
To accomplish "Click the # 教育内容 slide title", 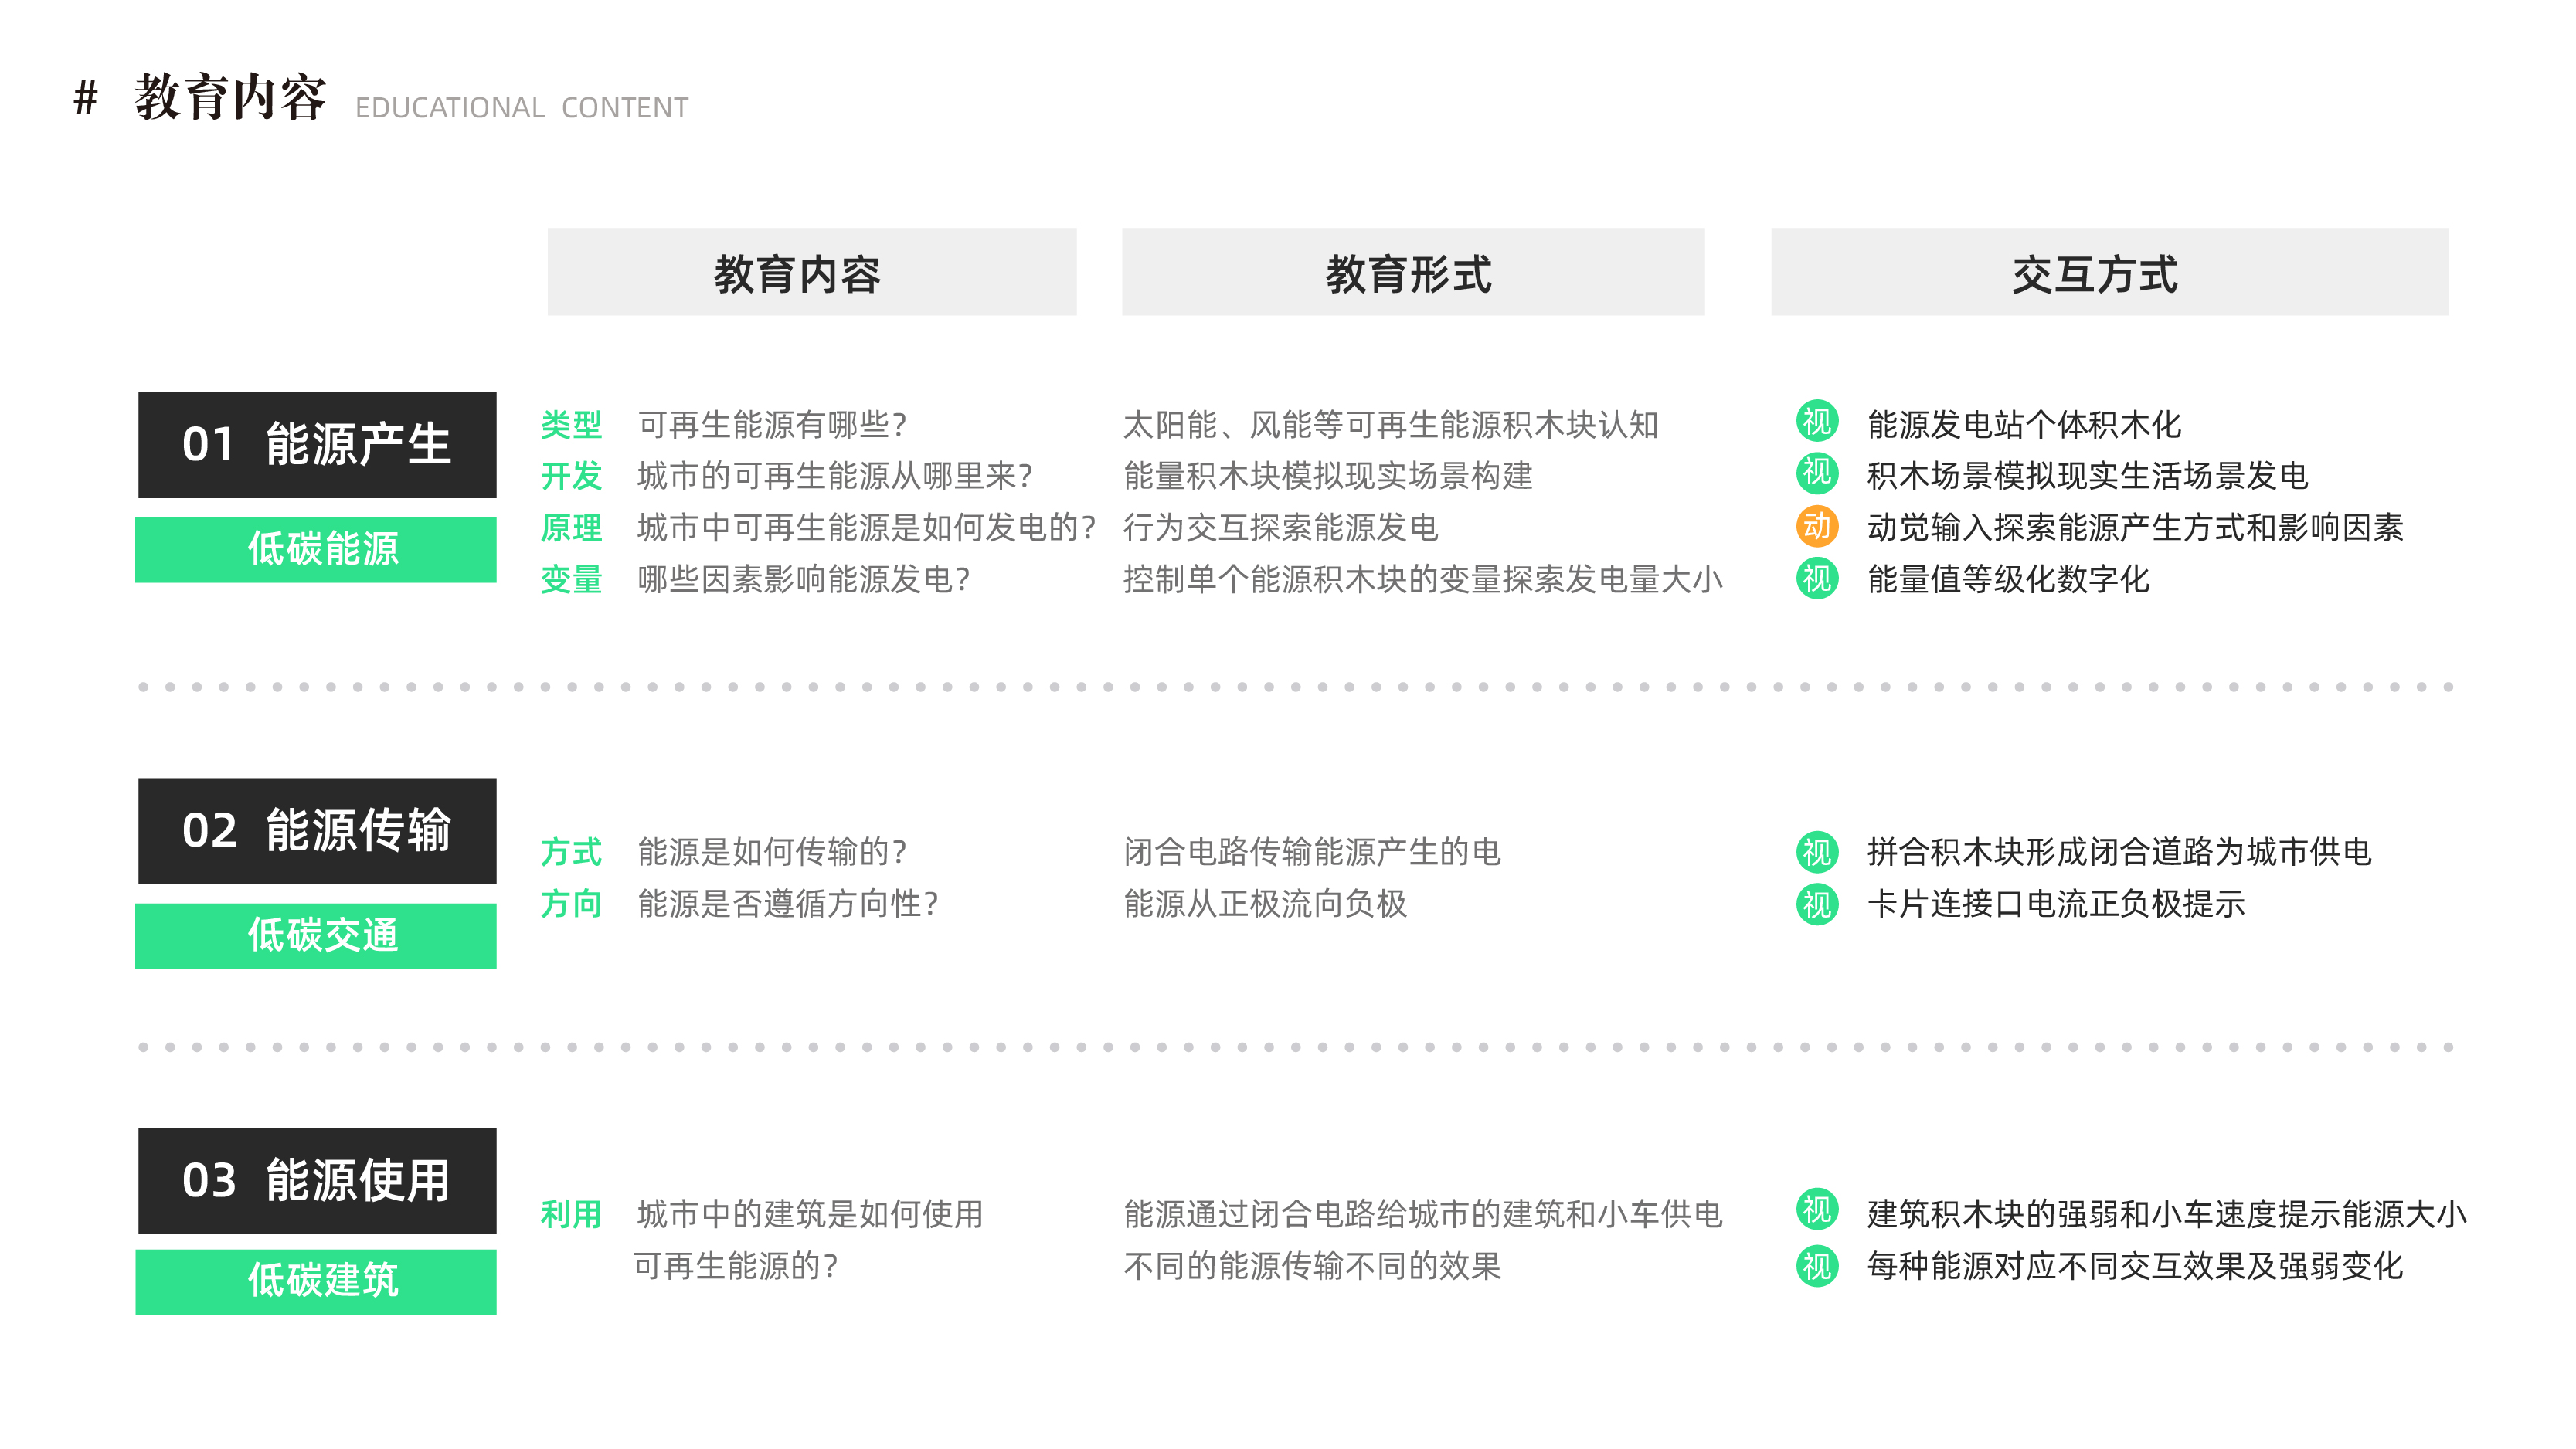I will (230, 98).
